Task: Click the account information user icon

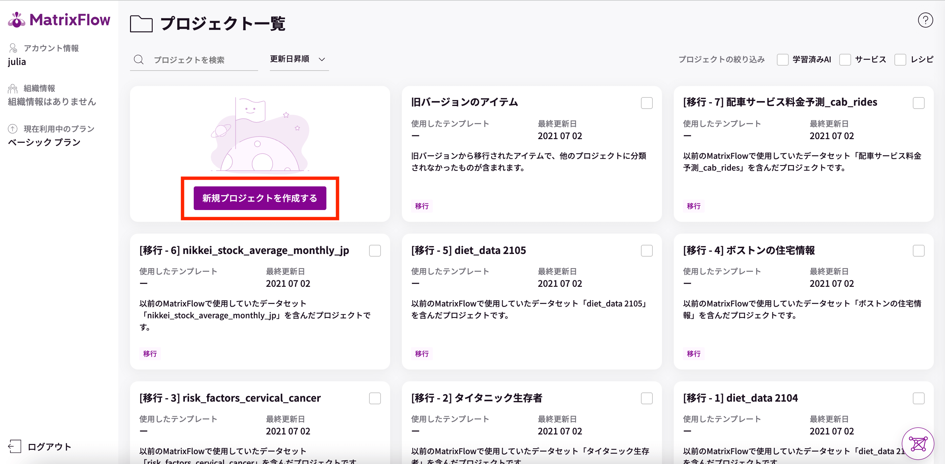Action: tap(13, 48)
